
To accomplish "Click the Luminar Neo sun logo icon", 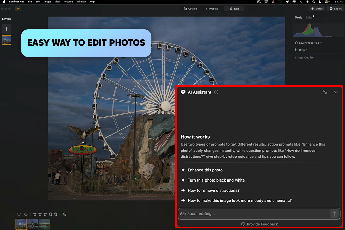I will [x=18, y=9].
